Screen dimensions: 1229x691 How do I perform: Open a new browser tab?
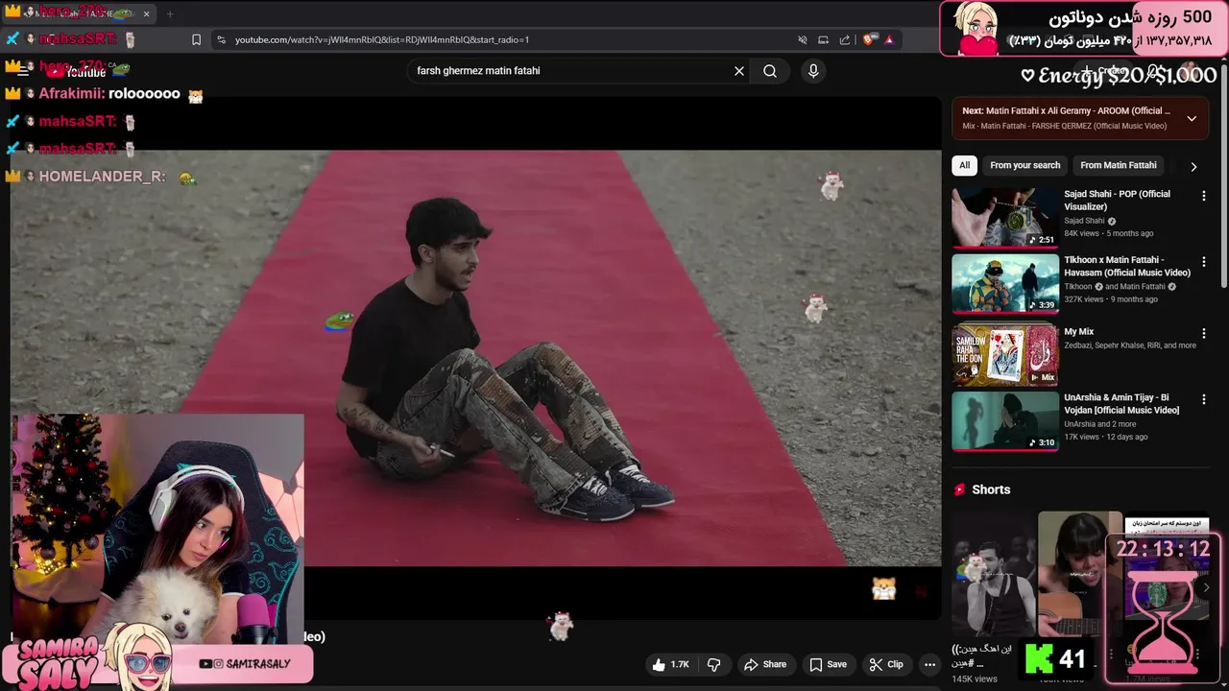point(170,13)
